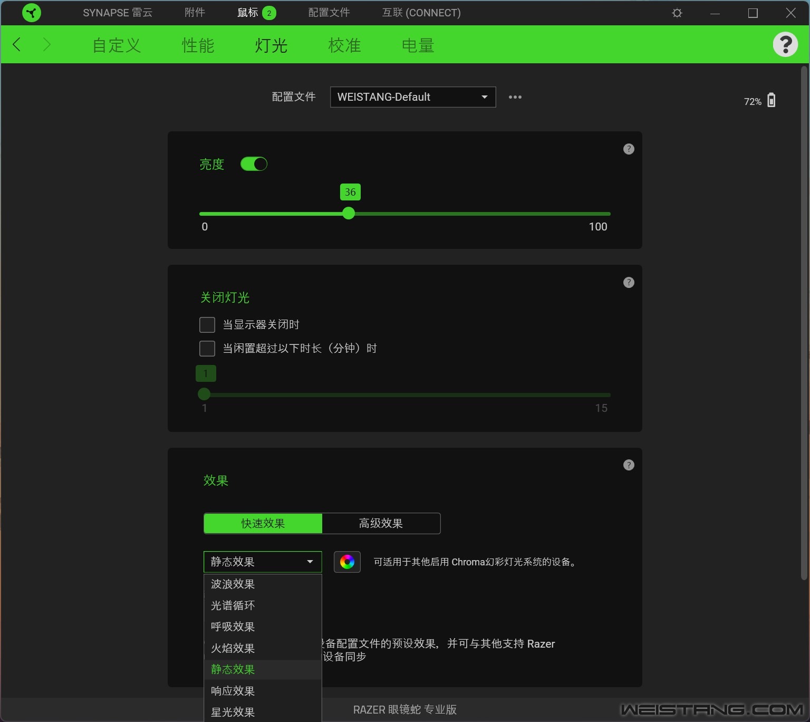Open 效果 panel help icon
810x722 pixels.
point(629,465)
